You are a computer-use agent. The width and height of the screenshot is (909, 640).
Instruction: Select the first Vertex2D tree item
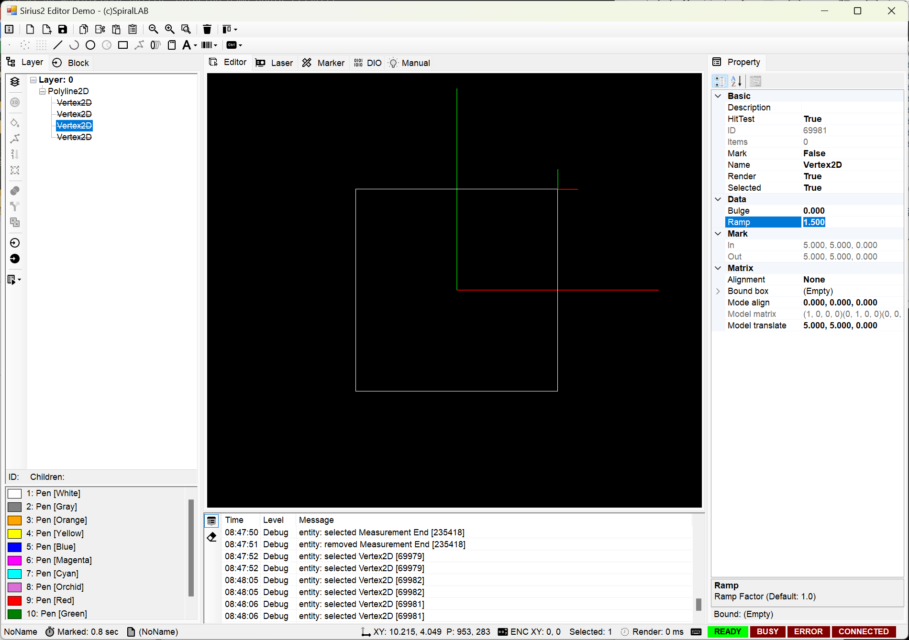(74, 103)
